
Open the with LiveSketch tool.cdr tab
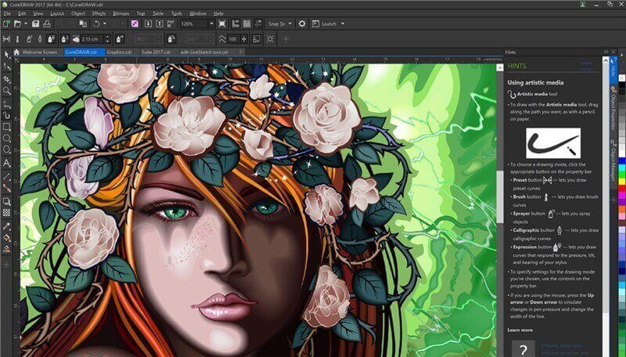pos(204,52)
